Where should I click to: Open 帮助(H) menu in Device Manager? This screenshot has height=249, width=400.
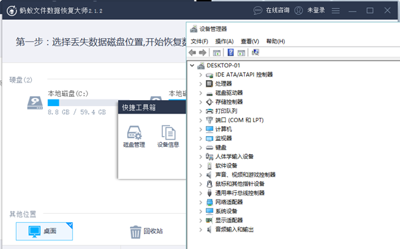tap(275, 41)
